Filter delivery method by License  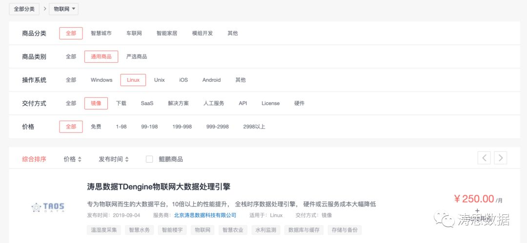pos(270,103)
